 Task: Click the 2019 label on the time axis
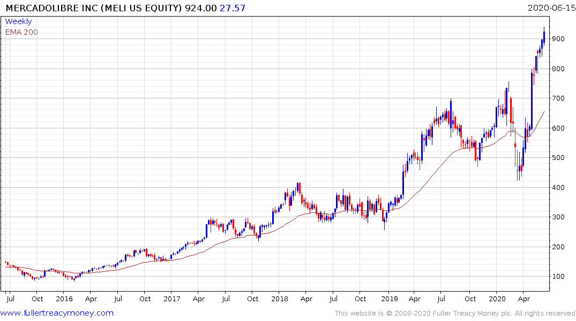pos(390,299)
